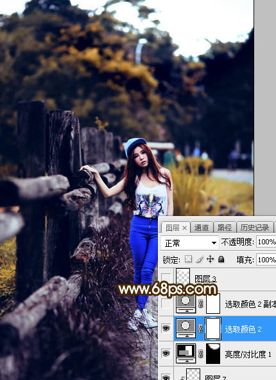The image size is (276, 380).
Task: Select the 图层 7 thumbnail
Action: tap(193, 374)
